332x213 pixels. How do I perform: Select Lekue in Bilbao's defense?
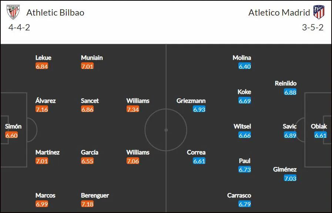pyautogui.click(x=43, y=58)
